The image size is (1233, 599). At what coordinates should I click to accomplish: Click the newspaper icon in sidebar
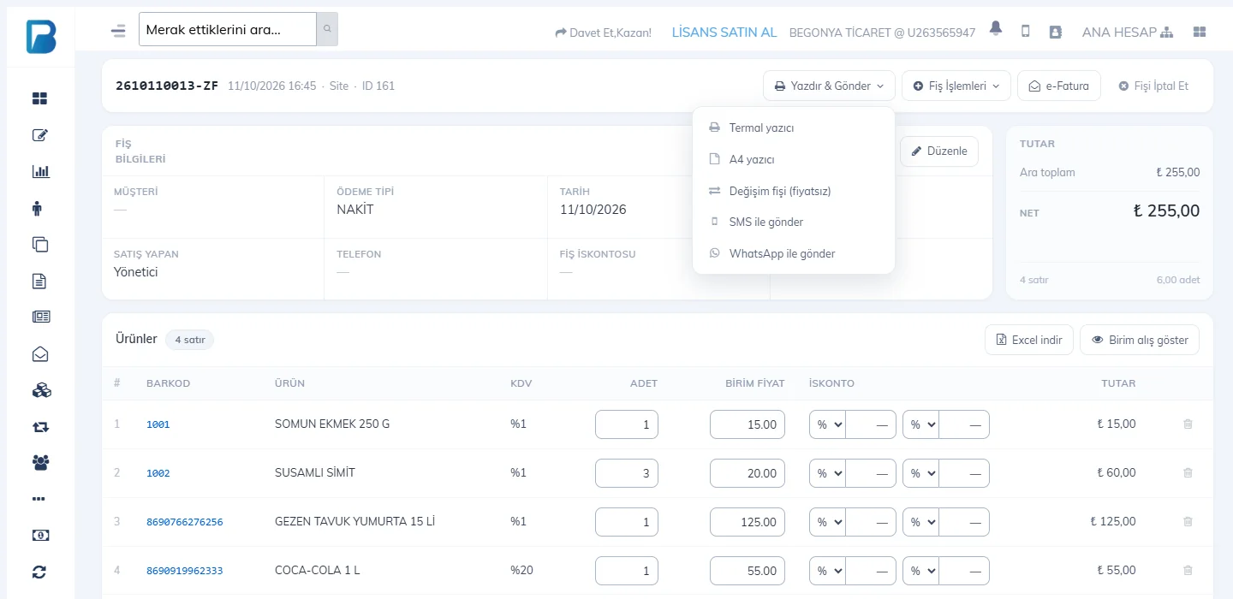pyautogui.click(x=40, y=317)
